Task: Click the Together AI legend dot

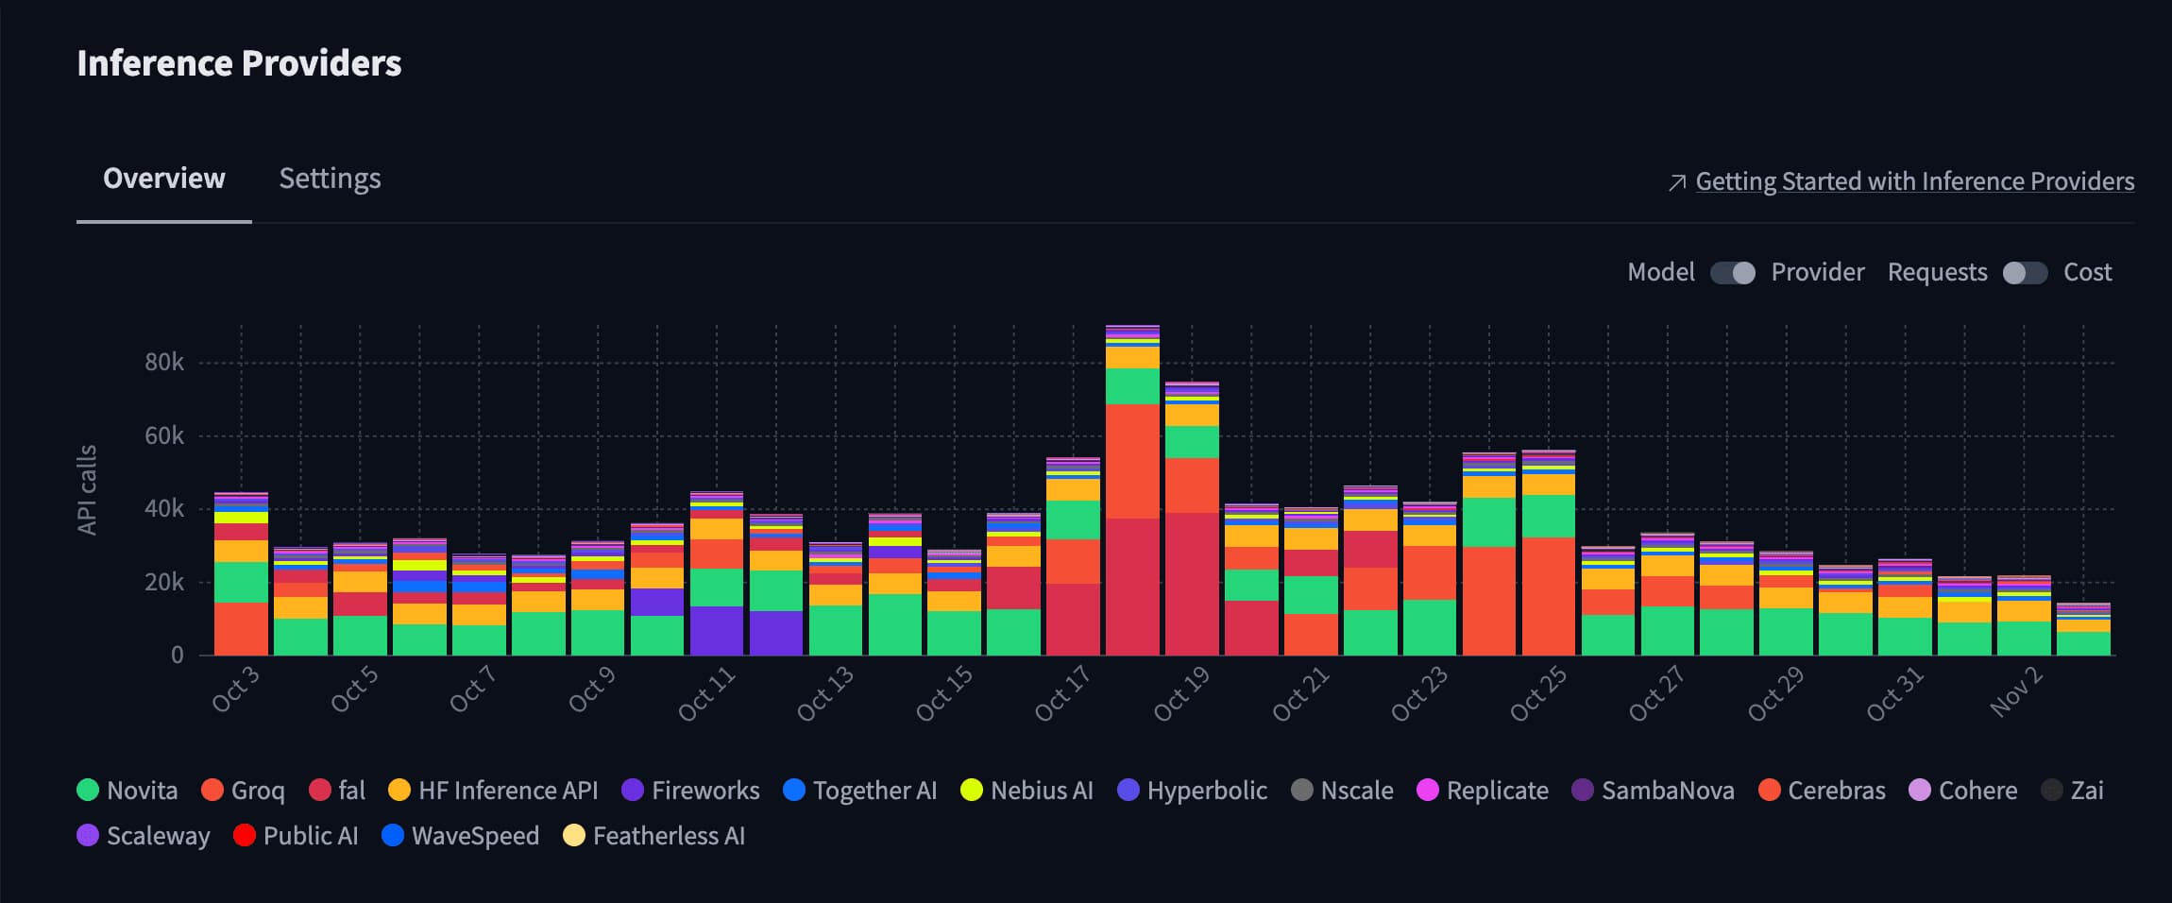Action: click(x=794, y=790)
